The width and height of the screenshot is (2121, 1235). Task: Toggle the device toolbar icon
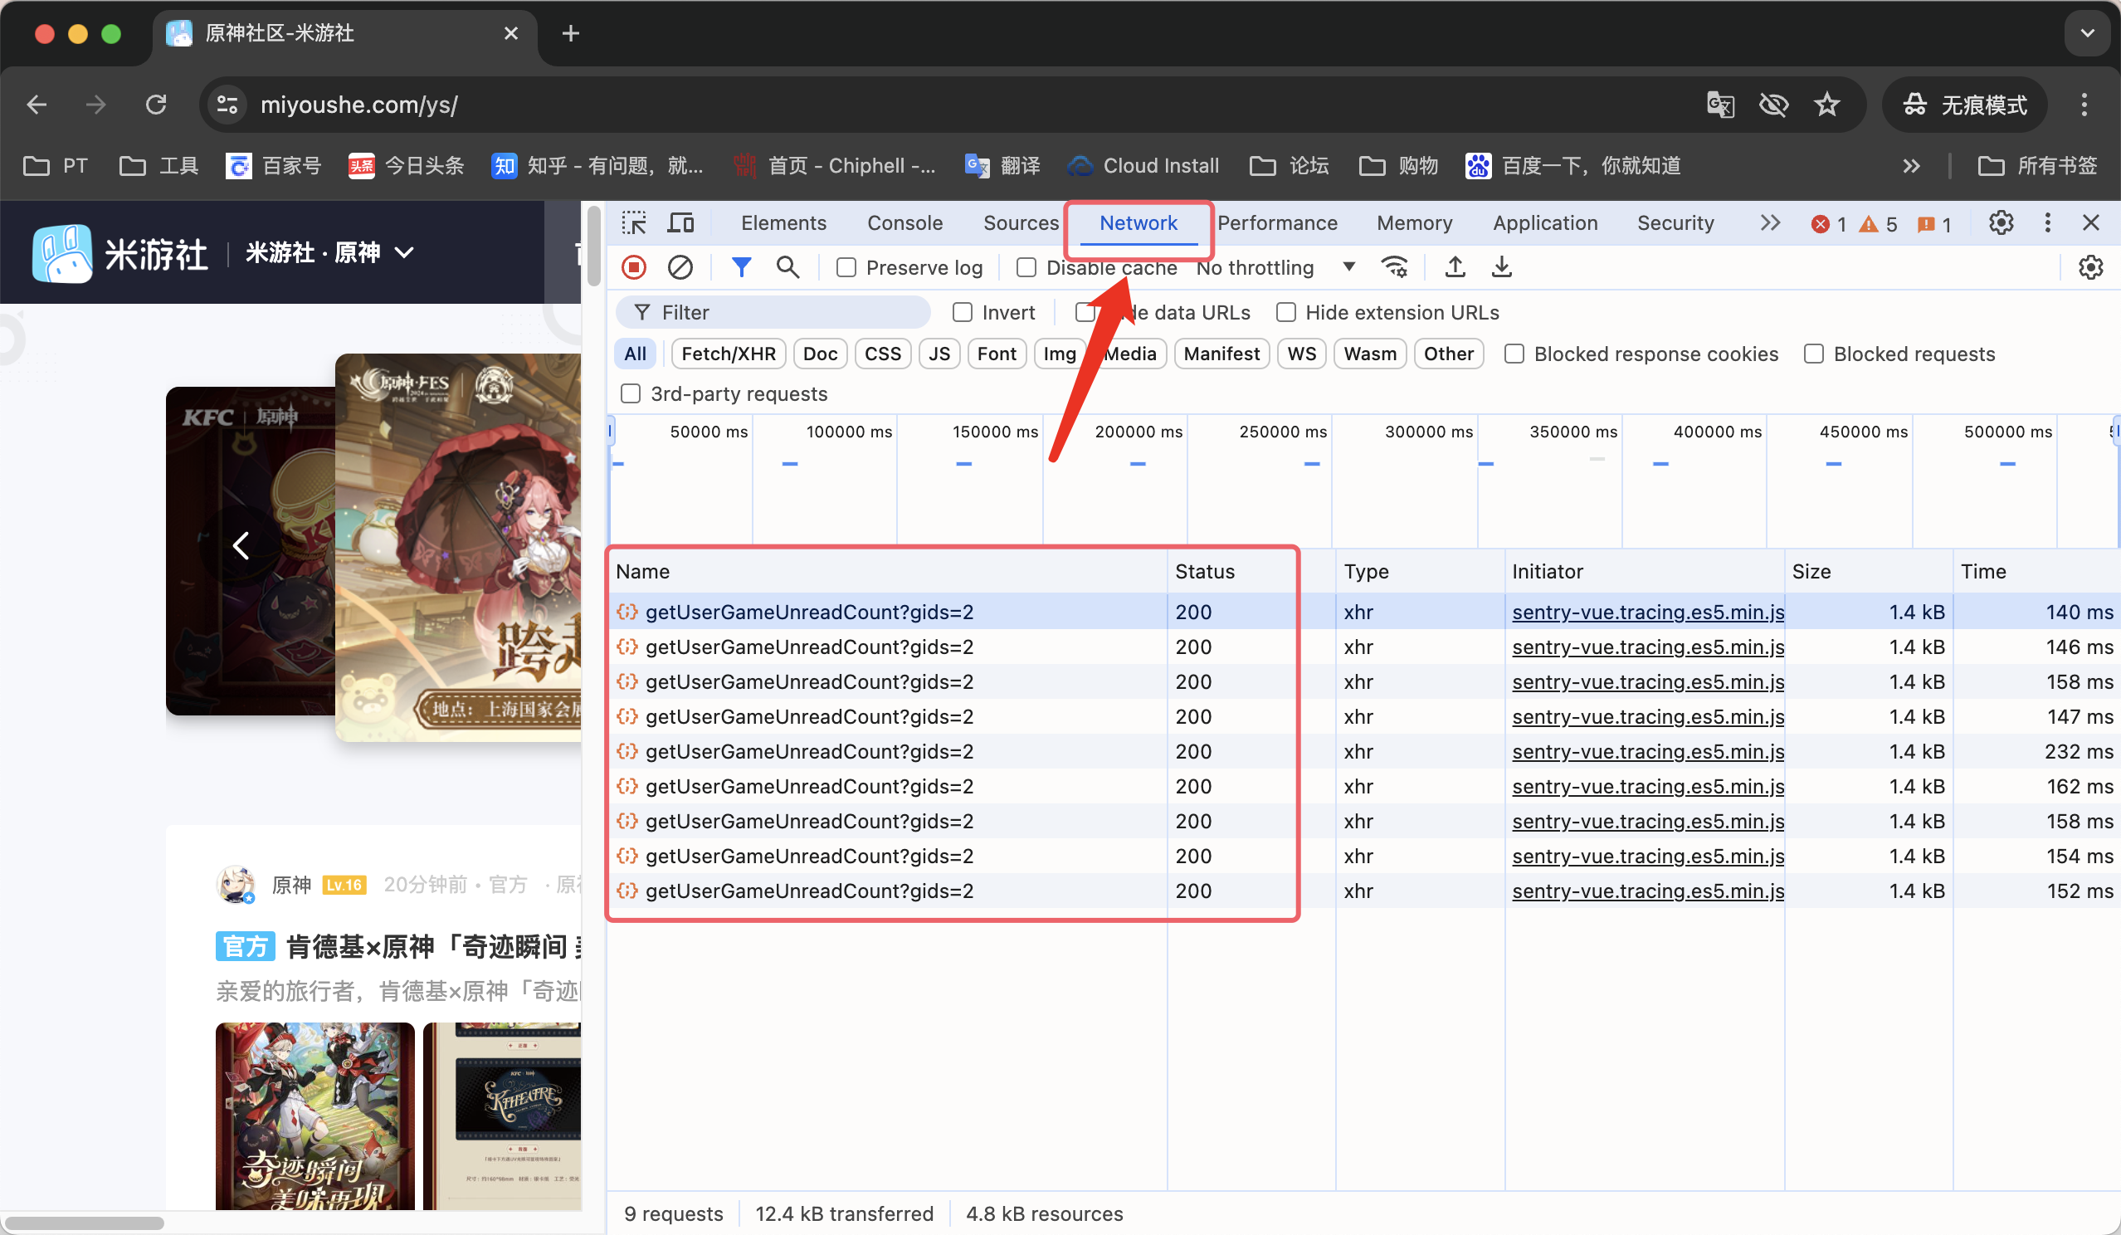[680, 223]
